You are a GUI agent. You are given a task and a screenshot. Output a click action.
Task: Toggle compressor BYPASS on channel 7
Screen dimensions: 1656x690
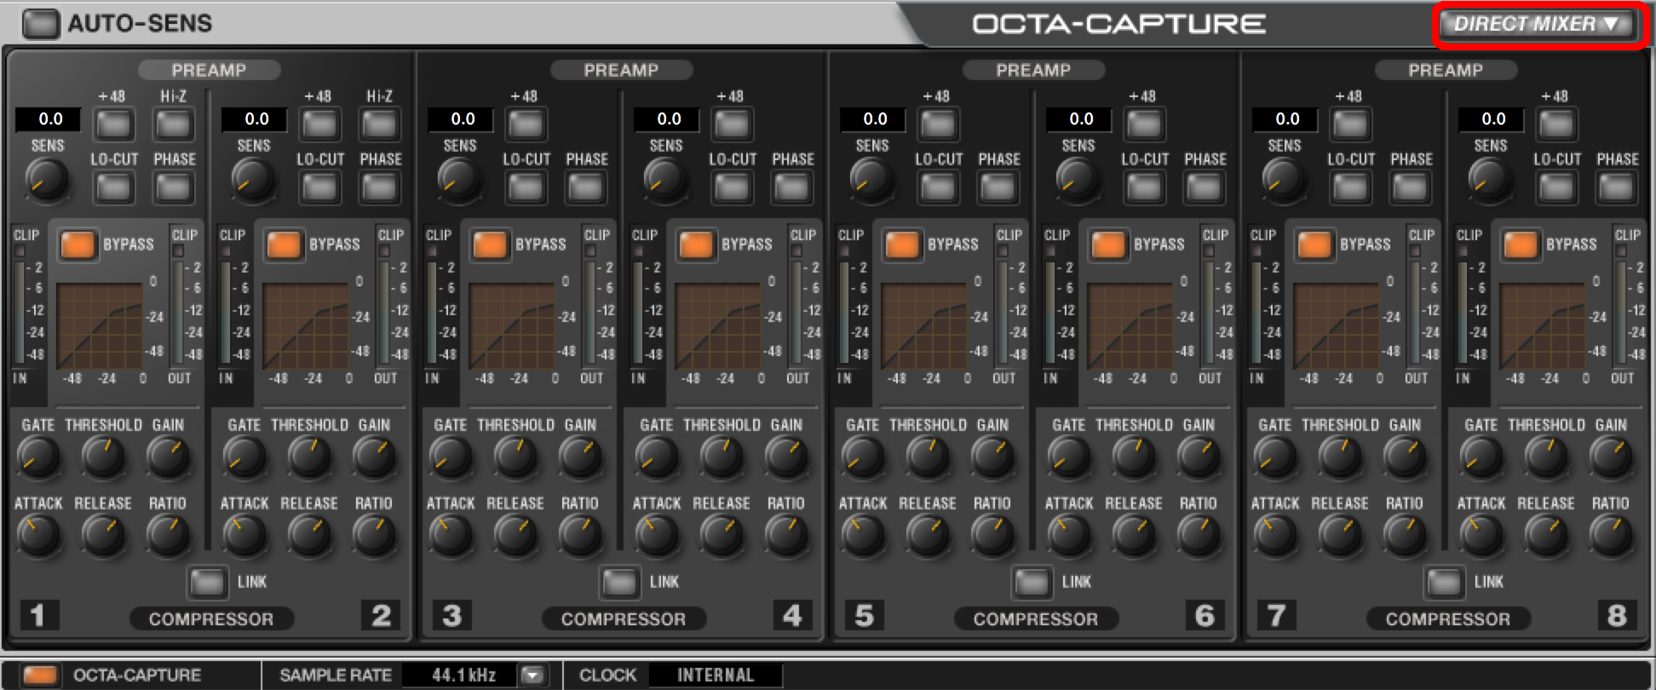pos(1314,245)
